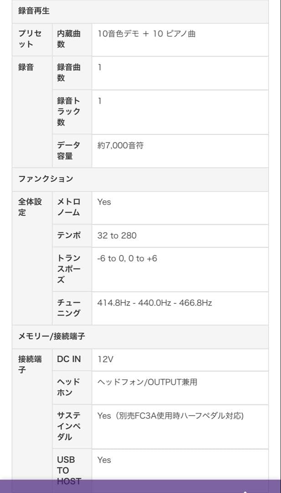This screenshot has width=281, height=493.
Task: Select the 10音色デモ + 10 ピアノ曲 value
Action: coord(147,34)
